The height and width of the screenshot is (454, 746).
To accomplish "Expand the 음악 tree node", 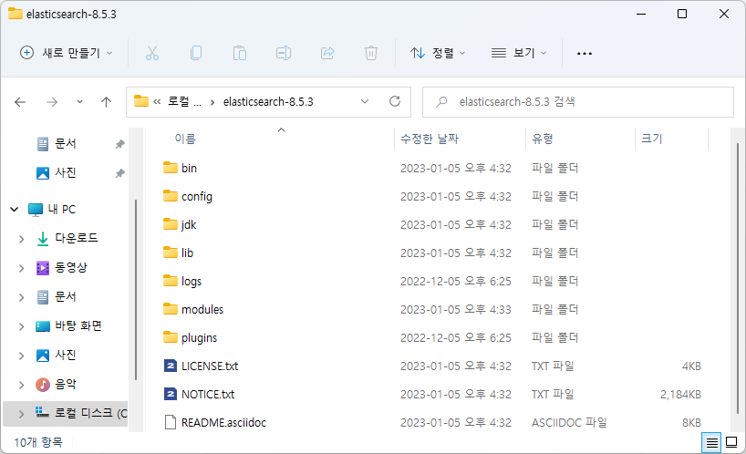I will [x=21, y=385].
